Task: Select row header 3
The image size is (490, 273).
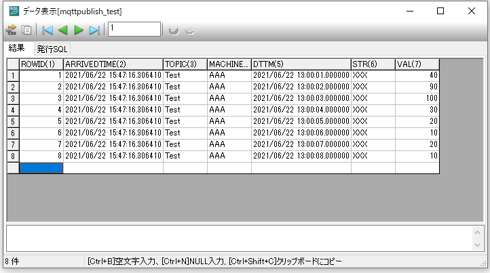Action: [x=13, y=99]
